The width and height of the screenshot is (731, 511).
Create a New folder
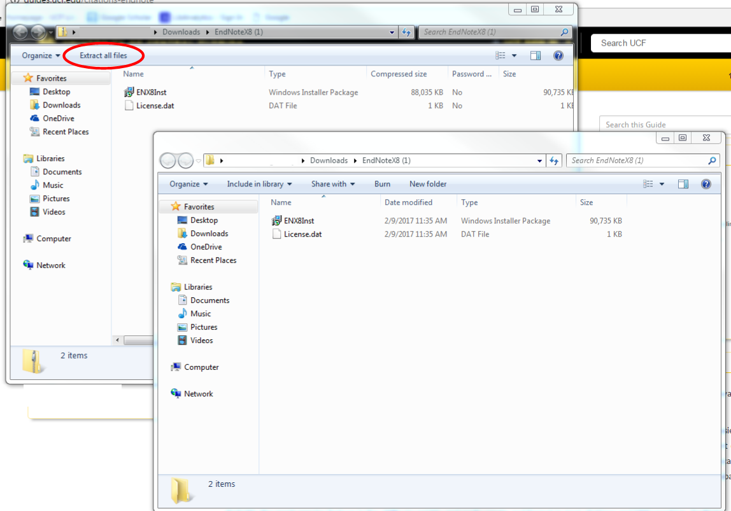(x=428, y=184)
